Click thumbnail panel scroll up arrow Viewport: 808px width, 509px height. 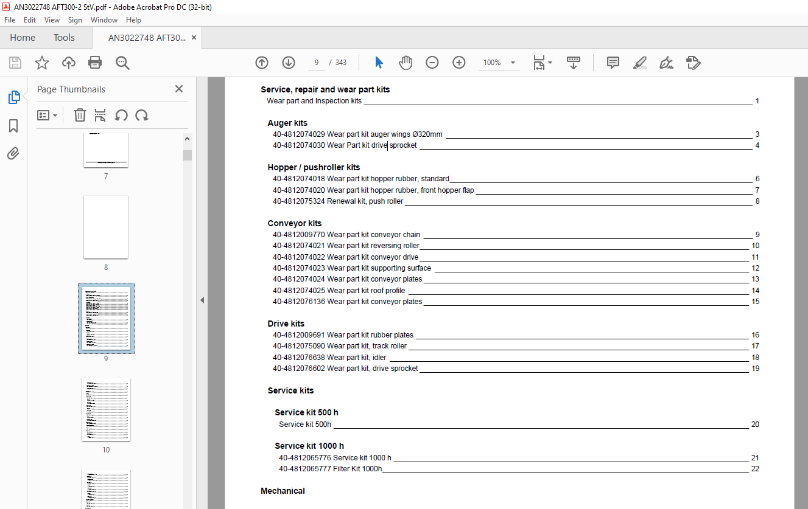(x=187, y=139)
